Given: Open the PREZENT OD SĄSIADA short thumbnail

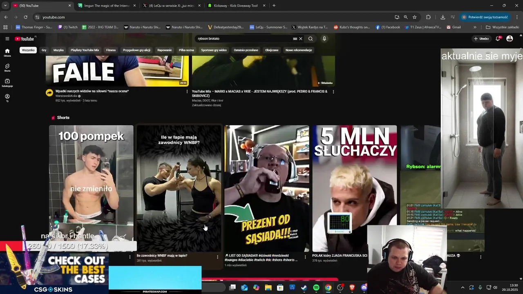Looking at the screenshot, I should pyautogui.click(x=267, y=188).
